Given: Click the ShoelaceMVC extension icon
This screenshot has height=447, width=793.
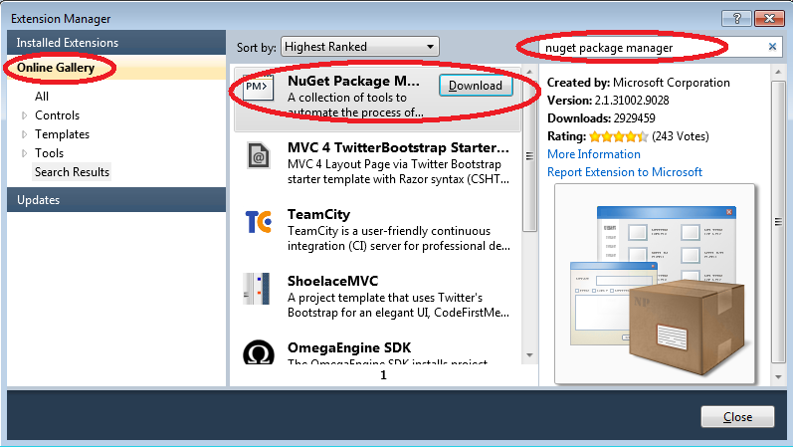Looking at the screenshot, I should tap(257, 289).
